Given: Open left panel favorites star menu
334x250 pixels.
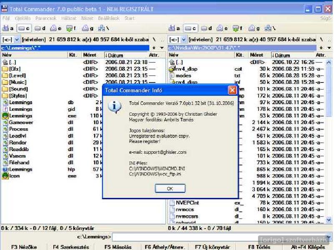Looking at the screenshot, I should coord(154,48).
